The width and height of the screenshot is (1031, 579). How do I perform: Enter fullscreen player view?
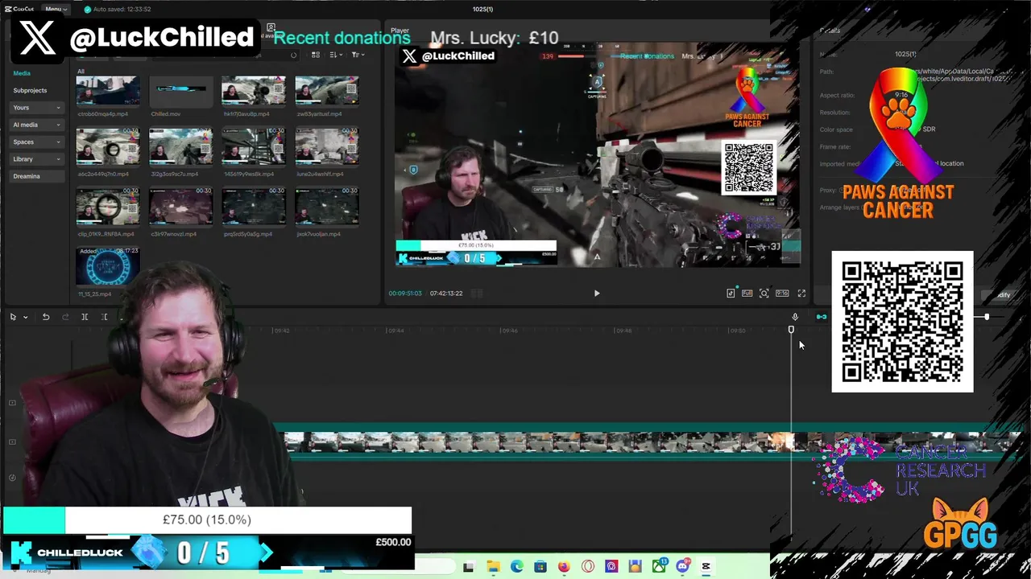coord(801,294)
